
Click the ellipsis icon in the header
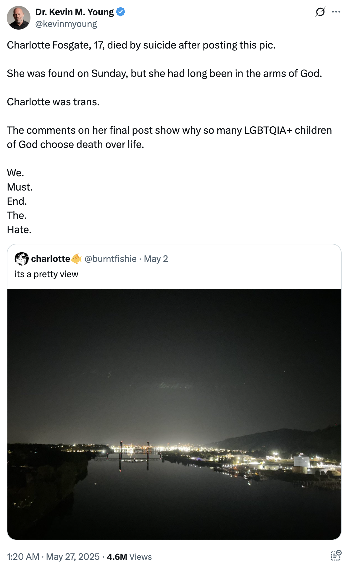point(337,11)
